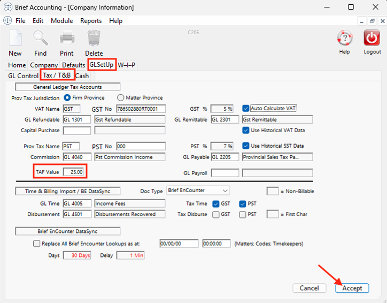Click the Accept button
This screenshot has height=303, width=387.
pyautogui.click(x=352, y=288)
